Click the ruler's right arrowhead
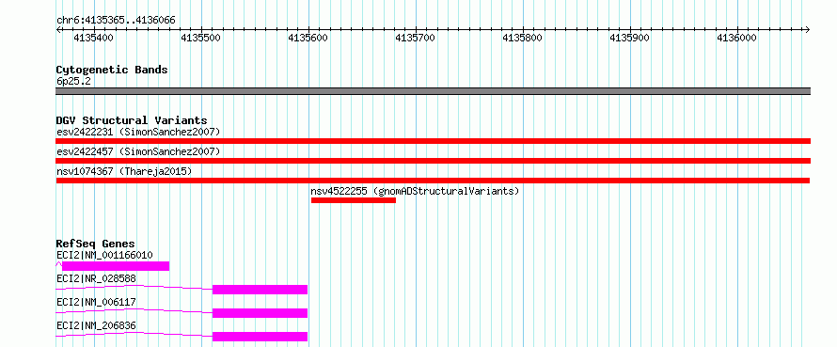The image size is (837, 347). [808, 29]
